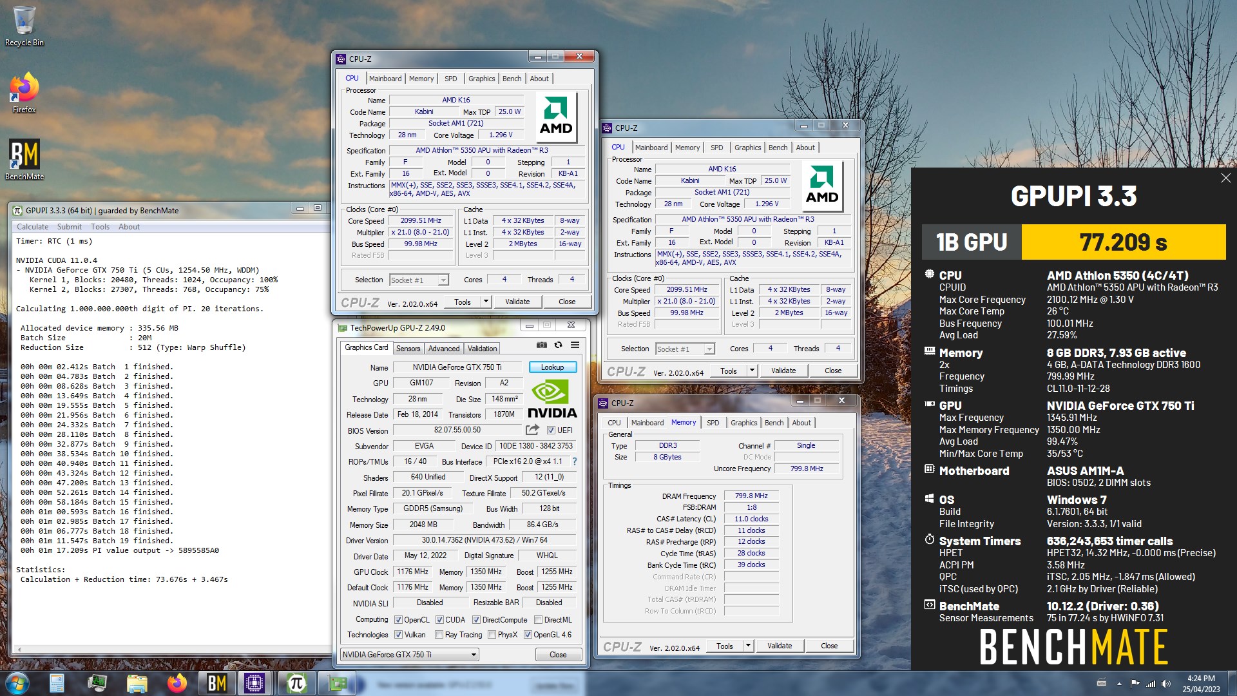Image resolution: width=1237 pixels, height=696 pixels.
Task: Open the Recycle Bin desktop icon
Action: (x=24, y=26)
